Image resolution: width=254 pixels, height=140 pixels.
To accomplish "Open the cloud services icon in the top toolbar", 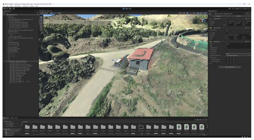I will (x=10, y=9).
